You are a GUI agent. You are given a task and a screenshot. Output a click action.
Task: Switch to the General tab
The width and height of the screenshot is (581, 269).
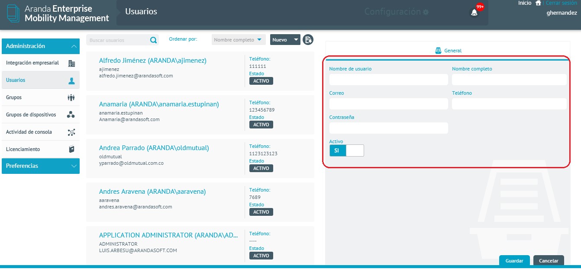click(449, 51)
